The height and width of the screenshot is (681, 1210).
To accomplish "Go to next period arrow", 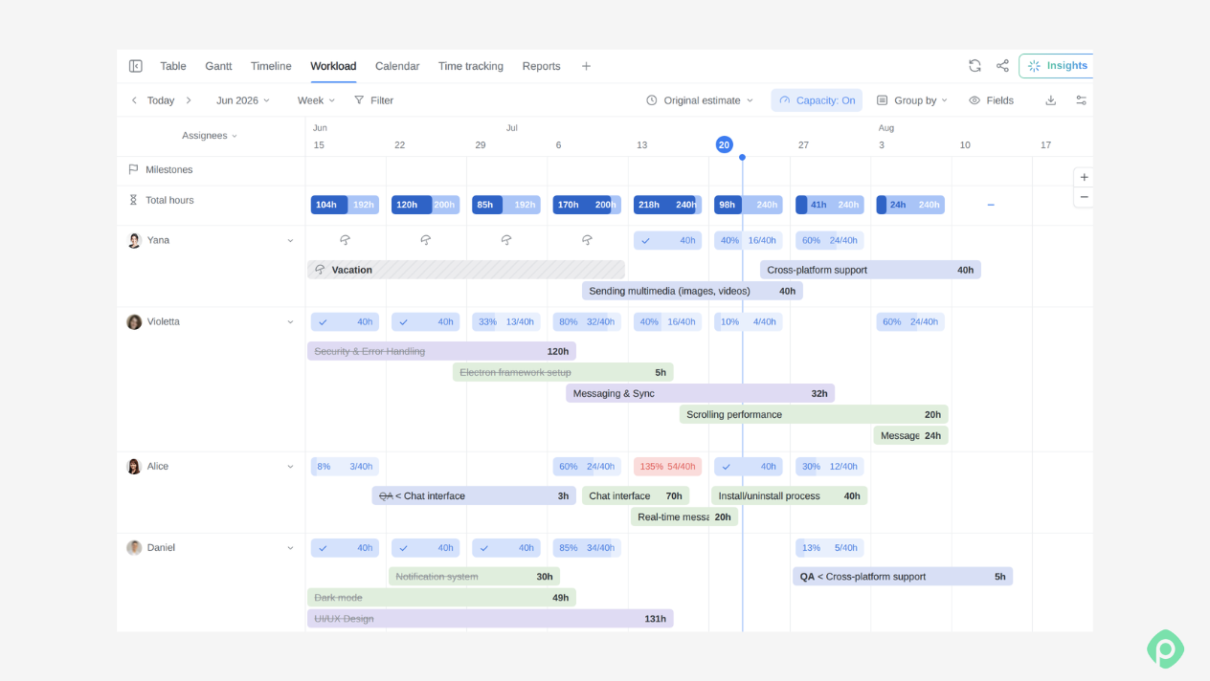I will pyautogui.click(x=189, y=100).
